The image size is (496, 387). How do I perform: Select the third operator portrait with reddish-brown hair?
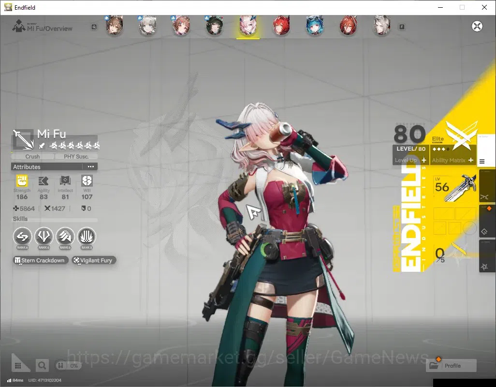(181, 26)
